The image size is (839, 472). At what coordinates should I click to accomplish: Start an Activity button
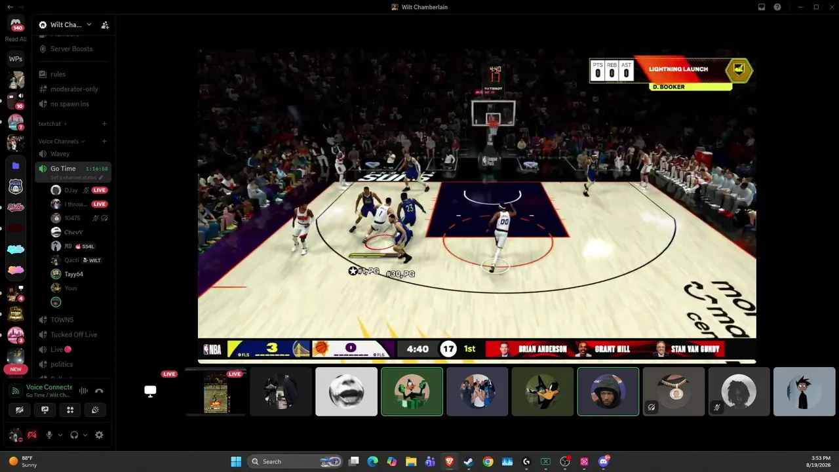click(x=70, y=410)
